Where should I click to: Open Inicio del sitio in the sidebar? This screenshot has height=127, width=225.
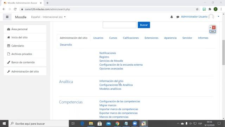25,37
